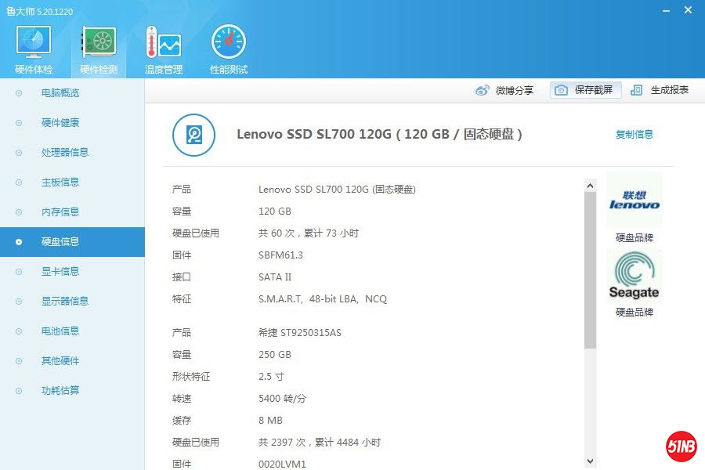The image size is (705, 470).
Task: Click the 硬盘品牌 label under Lenovo logo
Action: tap(634, 237)
